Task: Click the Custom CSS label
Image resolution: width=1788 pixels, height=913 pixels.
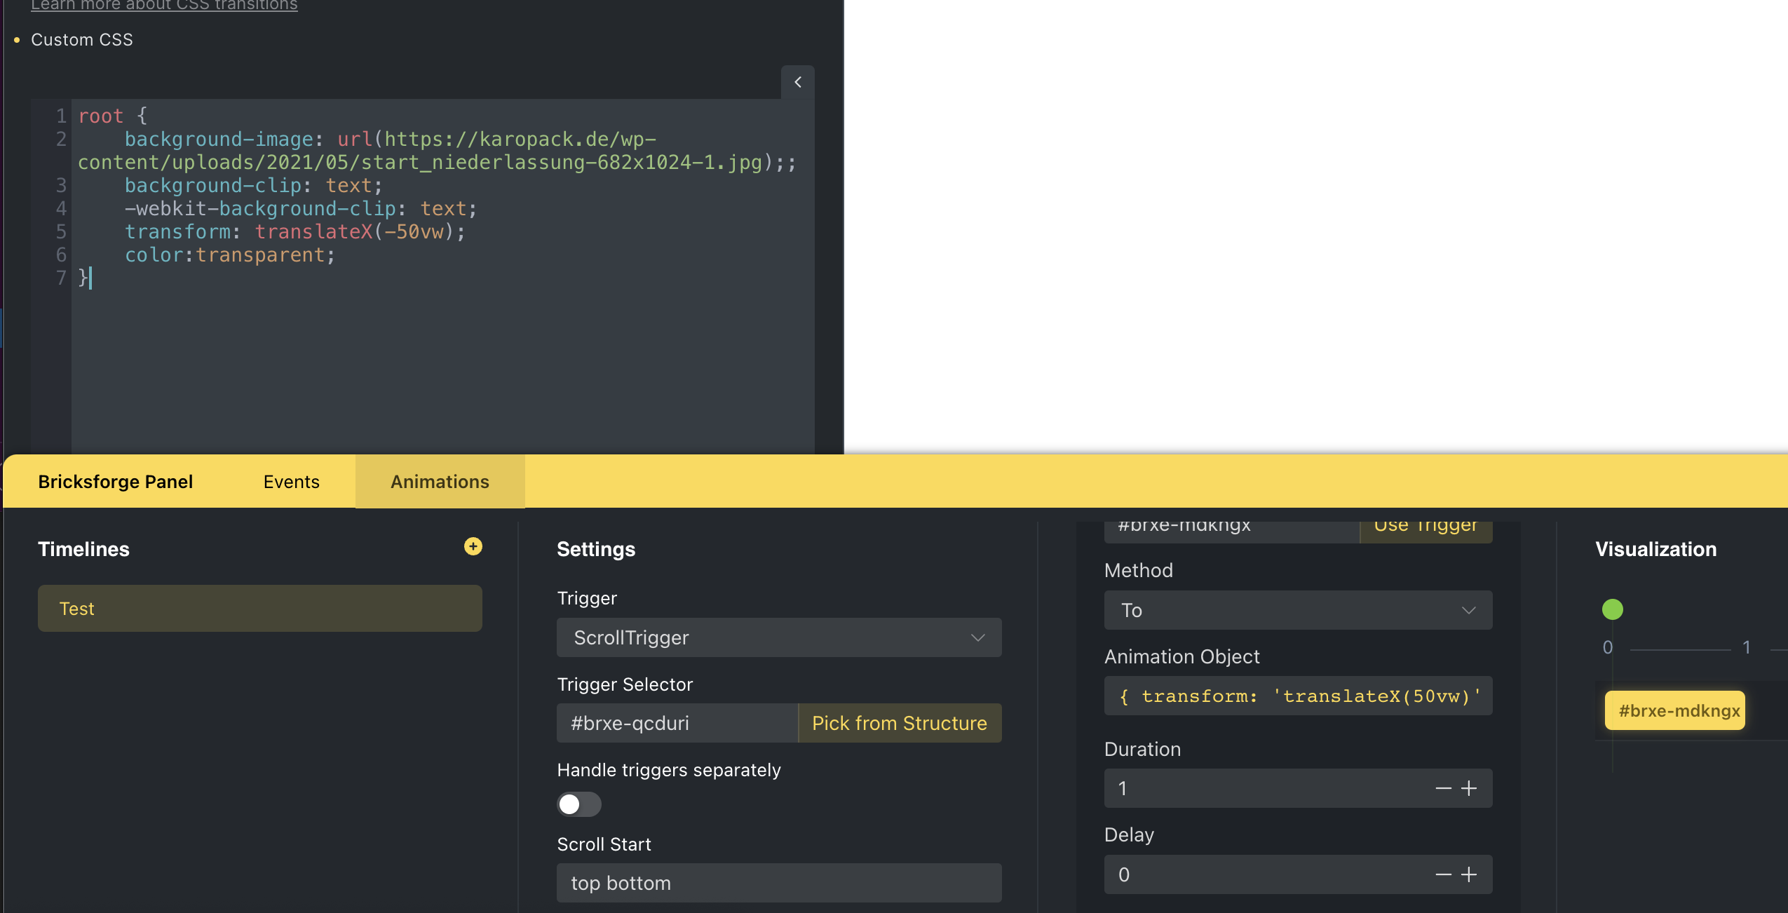Action: point(82,40)
